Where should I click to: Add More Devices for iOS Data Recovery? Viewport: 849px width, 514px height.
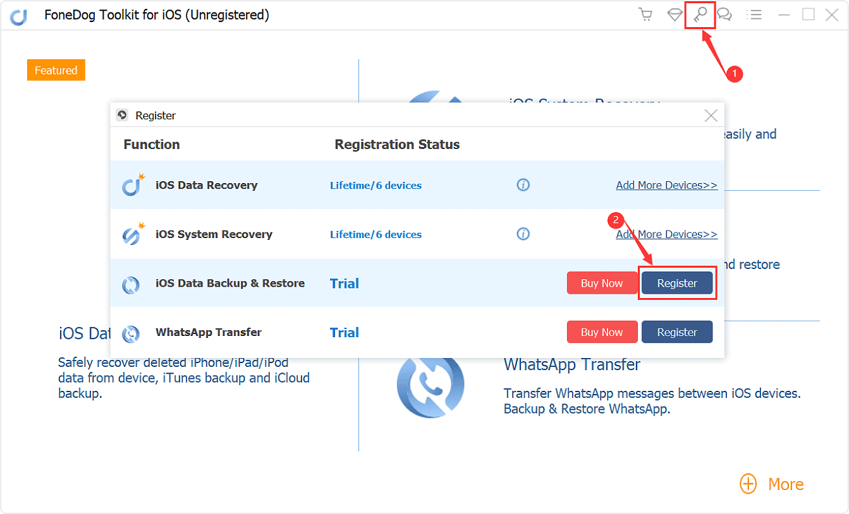pos(667,185)
